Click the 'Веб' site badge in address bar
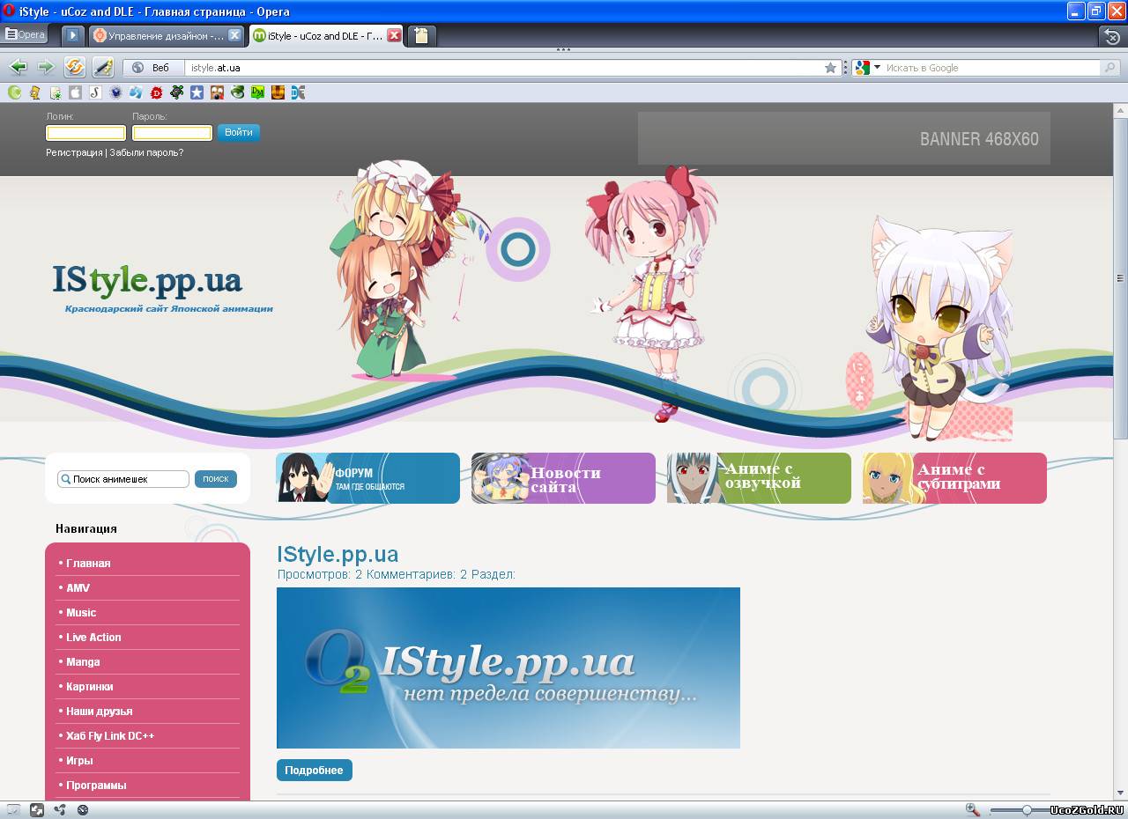This screenshot has height=819, width=1128. (152, 68)
